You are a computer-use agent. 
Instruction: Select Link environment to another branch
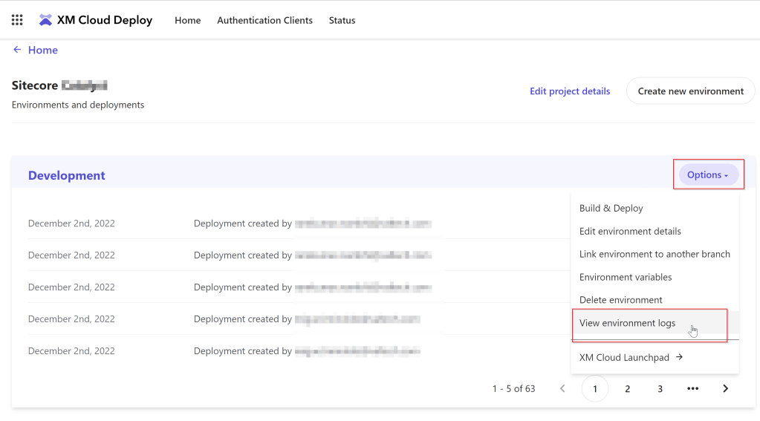655,254
